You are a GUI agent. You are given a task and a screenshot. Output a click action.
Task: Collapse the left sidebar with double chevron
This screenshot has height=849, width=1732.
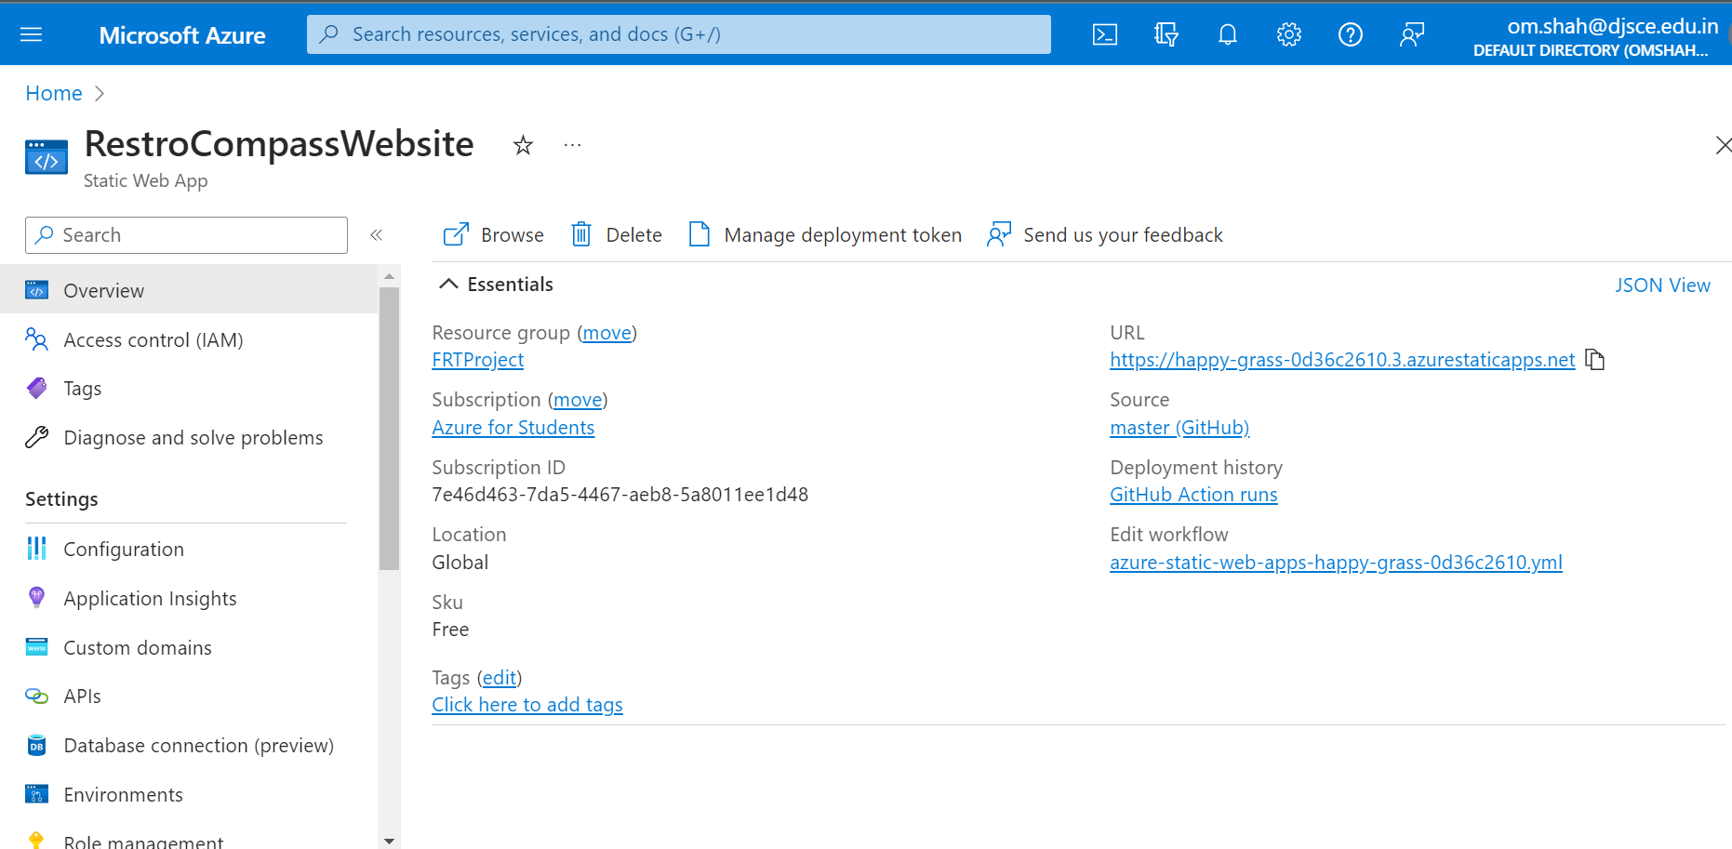(376, 234)
